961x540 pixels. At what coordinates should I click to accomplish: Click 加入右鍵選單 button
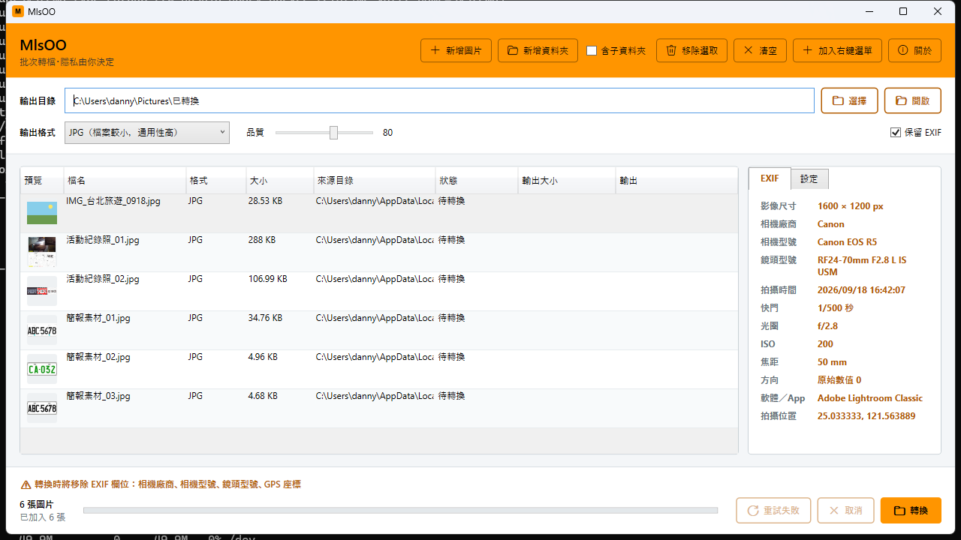(837, 51)
